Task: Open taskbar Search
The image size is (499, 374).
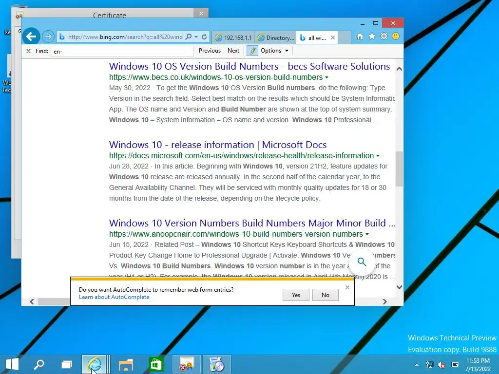Action: (39, 364)
